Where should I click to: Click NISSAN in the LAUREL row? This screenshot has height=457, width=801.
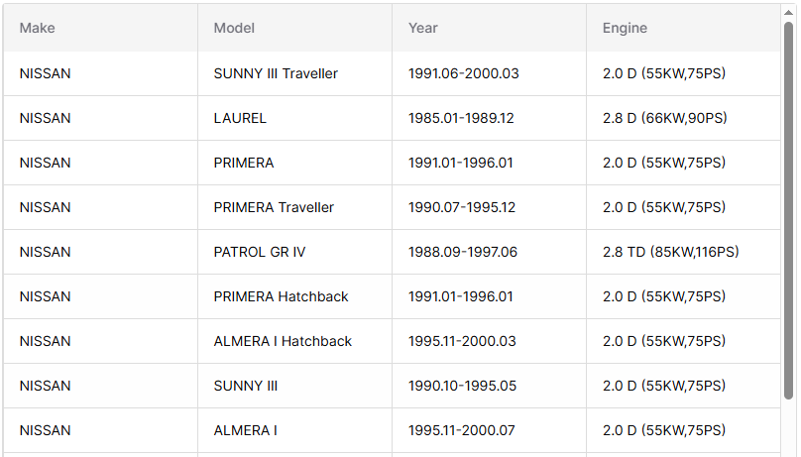pos(46,118)
